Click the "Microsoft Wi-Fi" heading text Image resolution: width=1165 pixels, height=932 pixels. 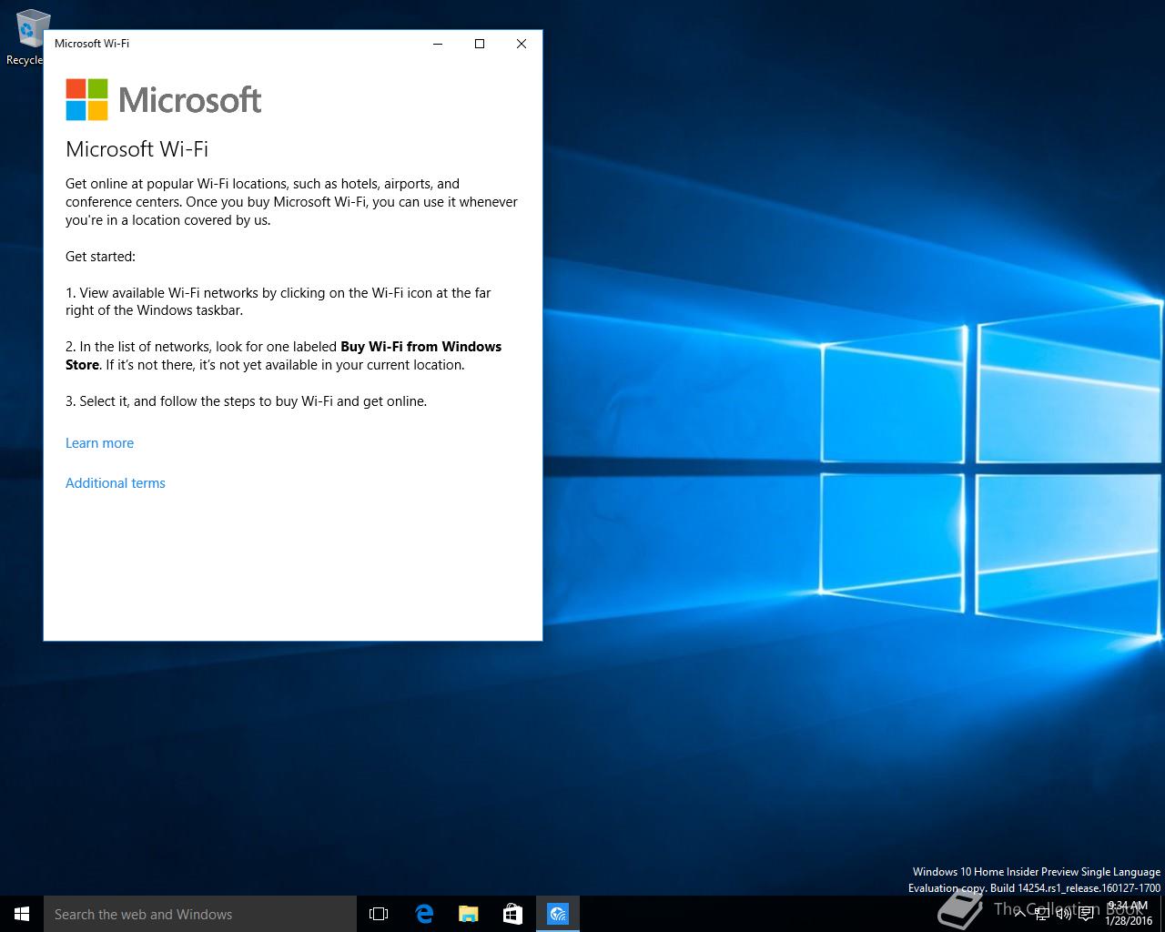[x=137, y=149]
